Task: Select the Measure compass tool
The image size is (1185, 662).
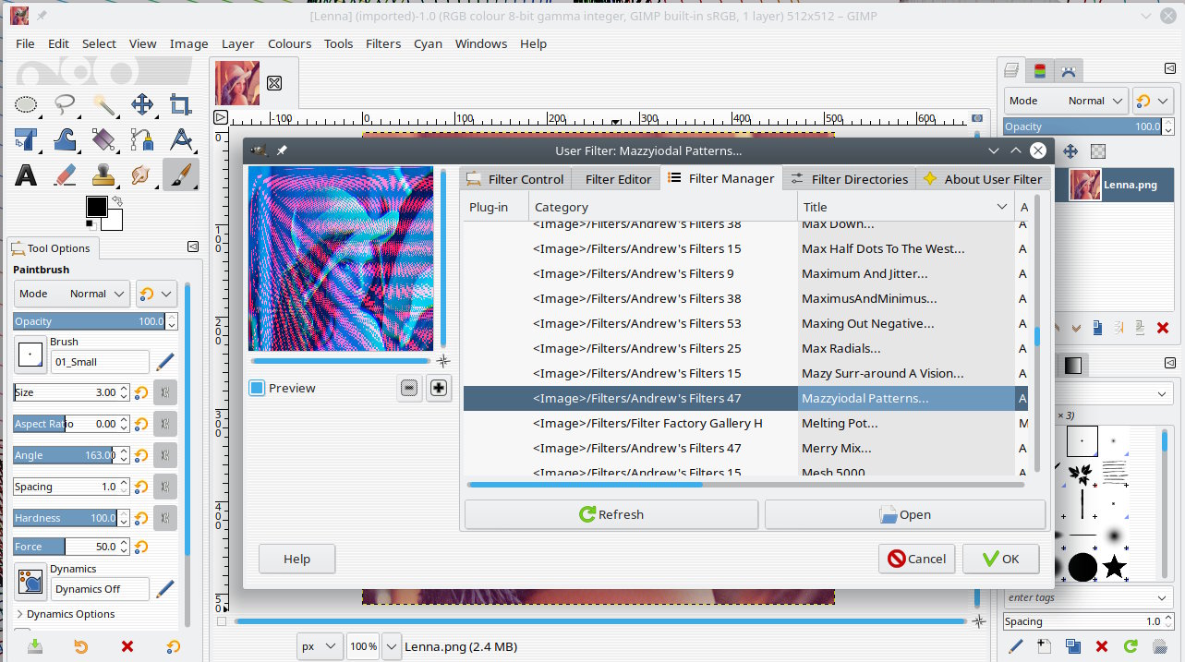Action: click(x=181, y=139)
